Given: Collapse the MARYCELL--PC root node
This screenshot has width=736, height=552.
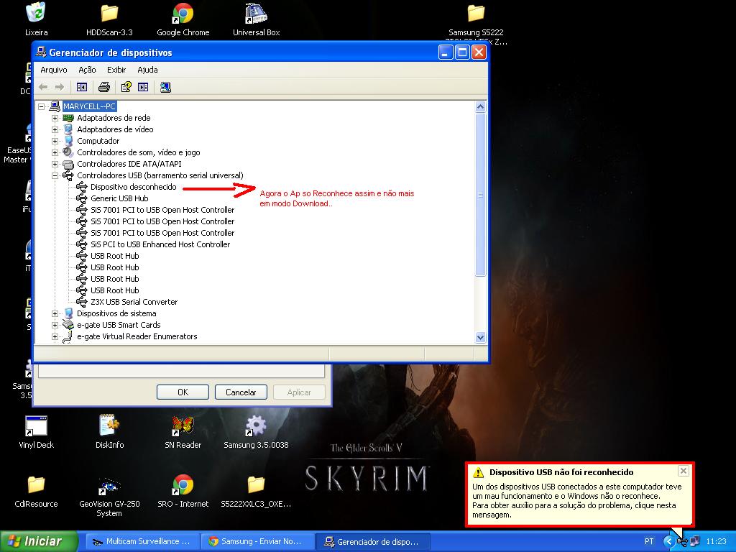Looking at the screenshot, I should [x=41, y=106].
